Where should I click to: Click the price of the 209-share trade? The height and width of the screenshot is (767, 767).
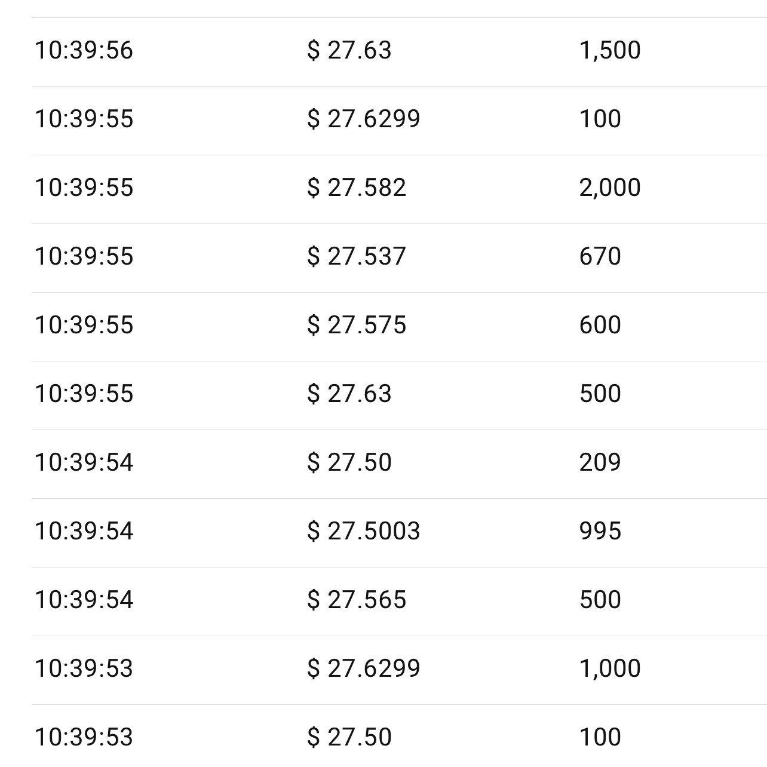click(x=349, y=462)
